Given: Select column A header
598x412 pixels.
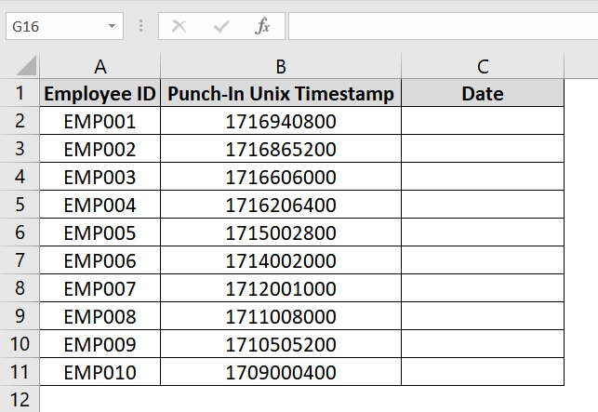Looking at the screenshot, I should 100,66.
